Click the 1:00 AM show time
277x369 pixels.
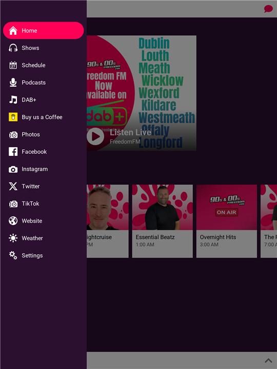tap(145, 244)
